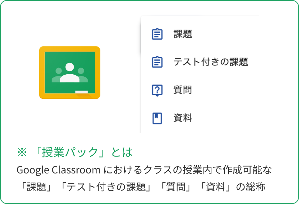Choose 課題 from the creation menu
This screenshot has width=299, height=204.
point(183,34)
